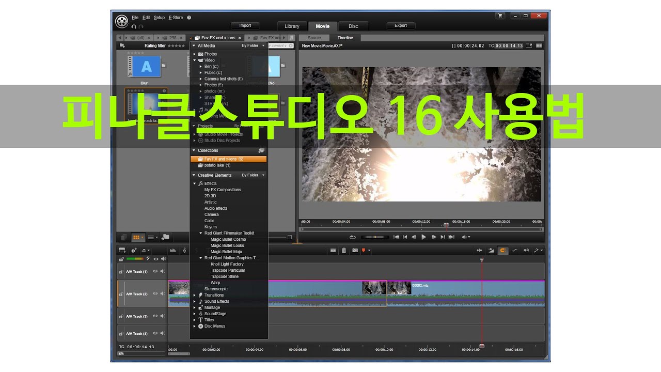This screenshot has height=372, width=661.
Task: Open the tags icon in library
Action: [165, 237]
